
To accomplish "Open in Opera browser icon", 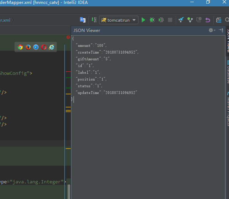I will 44,47.
